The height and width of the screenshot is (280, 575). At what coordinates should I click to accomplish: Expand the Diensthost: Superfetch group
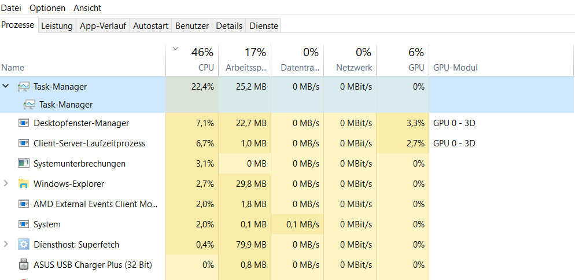6,245
